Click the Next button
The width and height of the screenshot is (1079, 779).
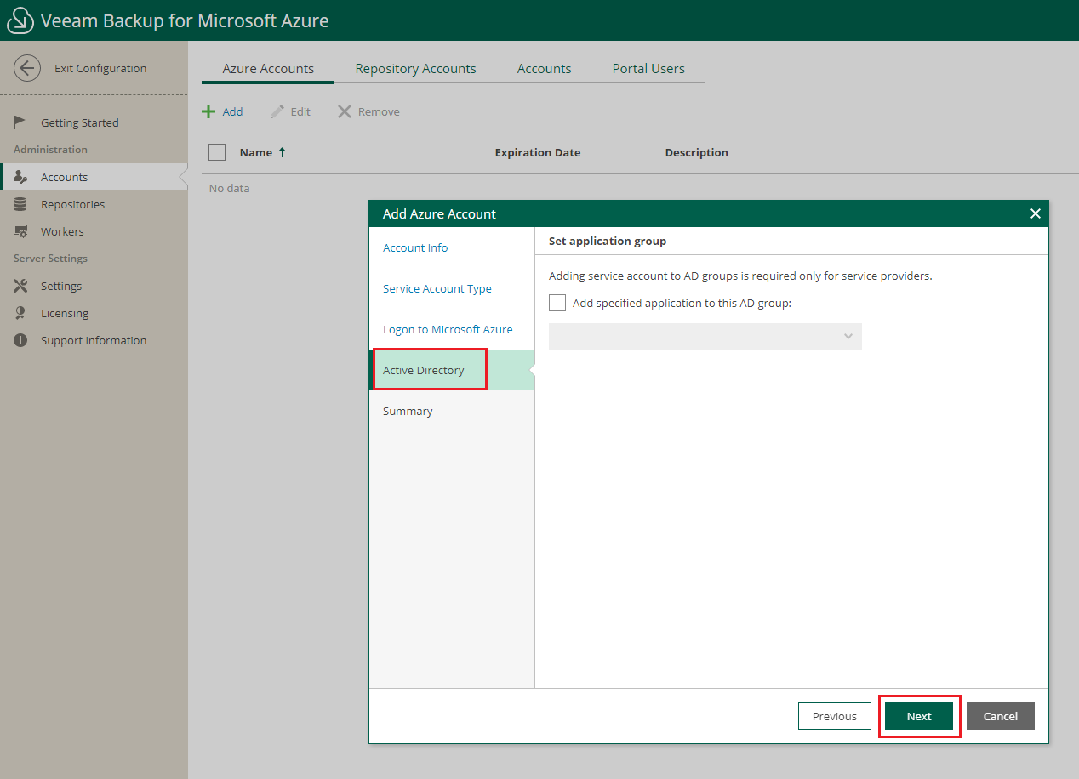(x=919, y=716)
